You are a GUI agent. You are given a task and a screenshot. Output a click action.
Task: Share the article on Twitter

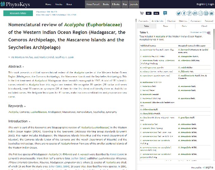[x=178, y=13]
